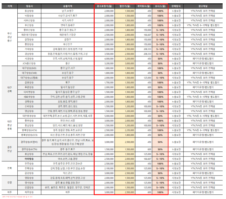The width and height of the screenshot is (226, 199).
Task: Select the '전주방송' broadcaster cell
Action: click(x=29, y=164)
